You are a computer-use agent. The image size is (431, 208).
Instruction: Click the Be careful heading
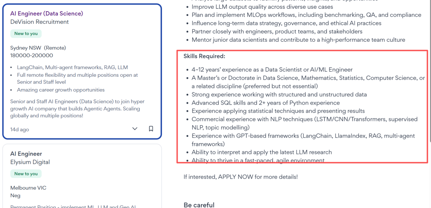pyautogui.click(x=199, y=205)
